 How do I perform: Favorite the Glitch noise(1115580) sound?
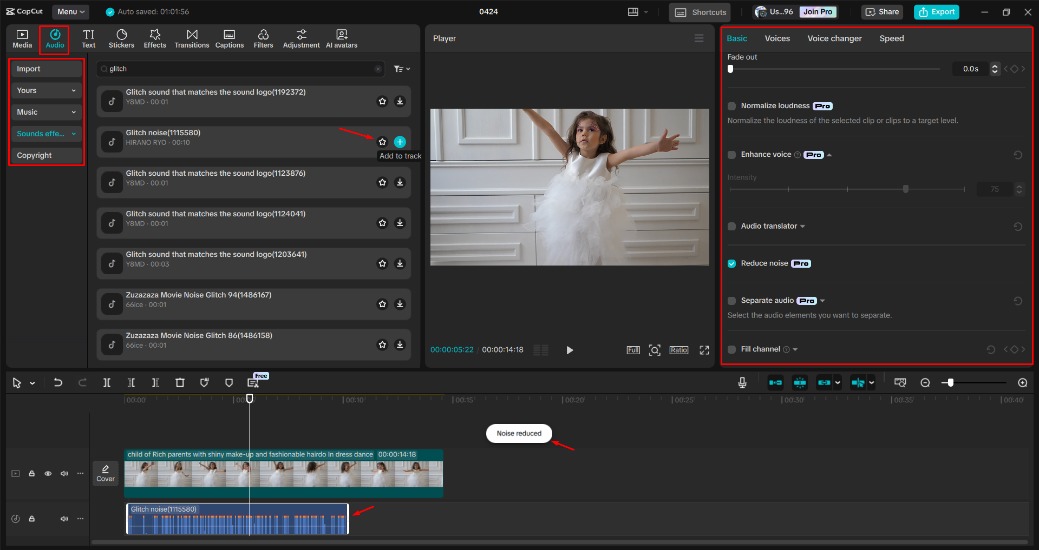[x=382, y=142]
